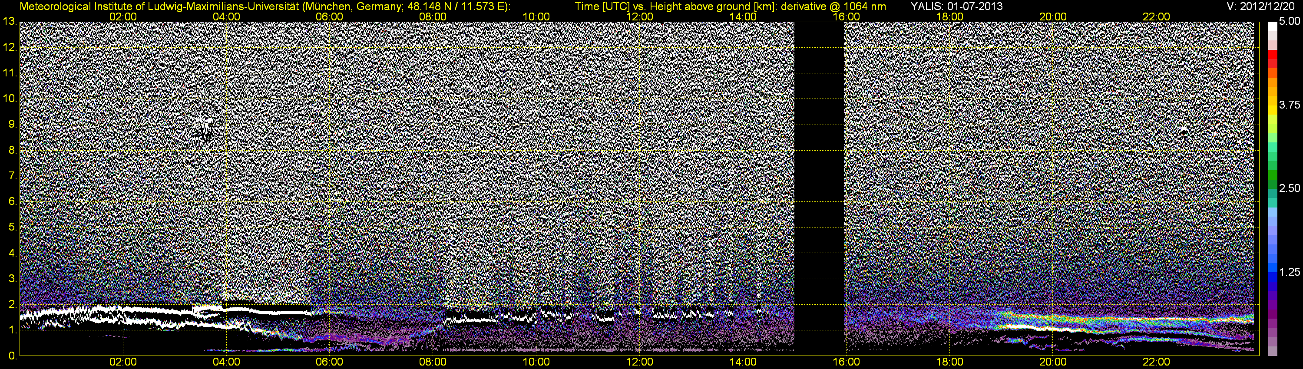Click the 'V: 2012/12/20' version label
1303x369 pixels.
coord(1261,6)
